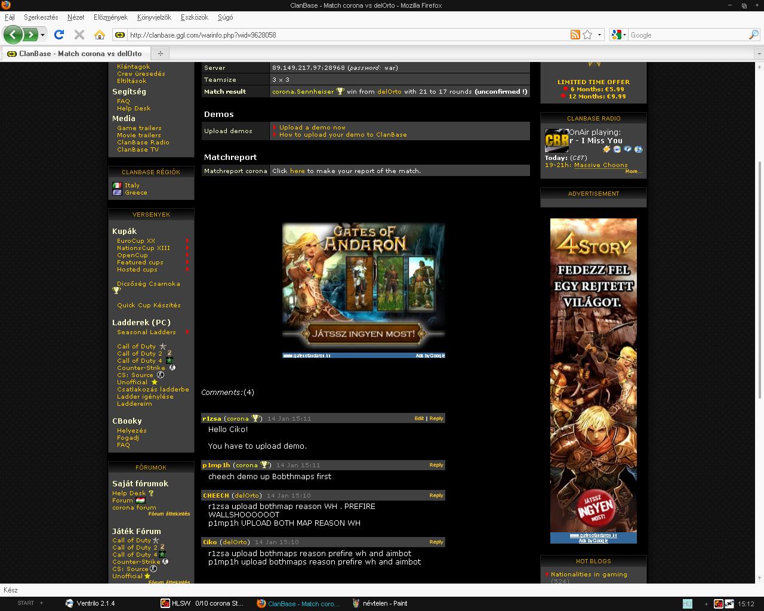Click the Gates of Andaron ad banner
Image resolution: width=764 pixels, height=611 pixels.
click(363, 290)
